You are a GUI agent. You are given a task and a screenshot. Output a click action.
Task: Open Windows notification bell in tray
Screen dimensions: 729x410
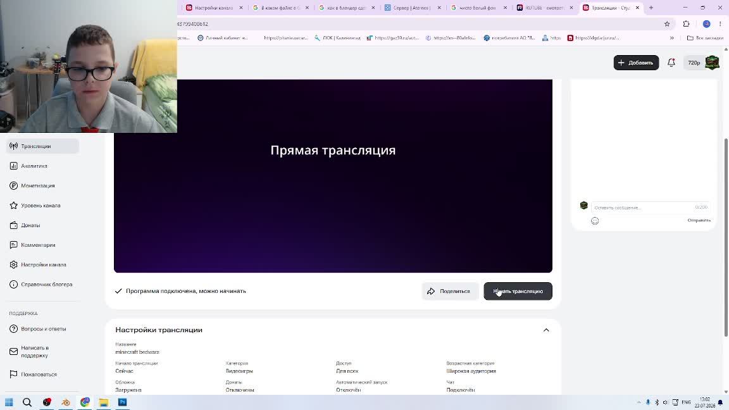720,402
